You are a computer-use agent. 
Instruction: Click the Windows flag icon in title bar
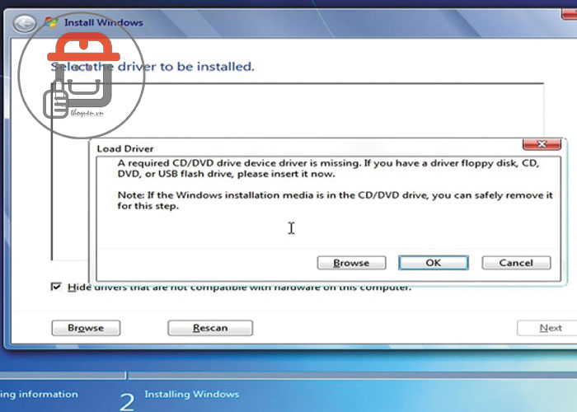(x=51, y=22)
